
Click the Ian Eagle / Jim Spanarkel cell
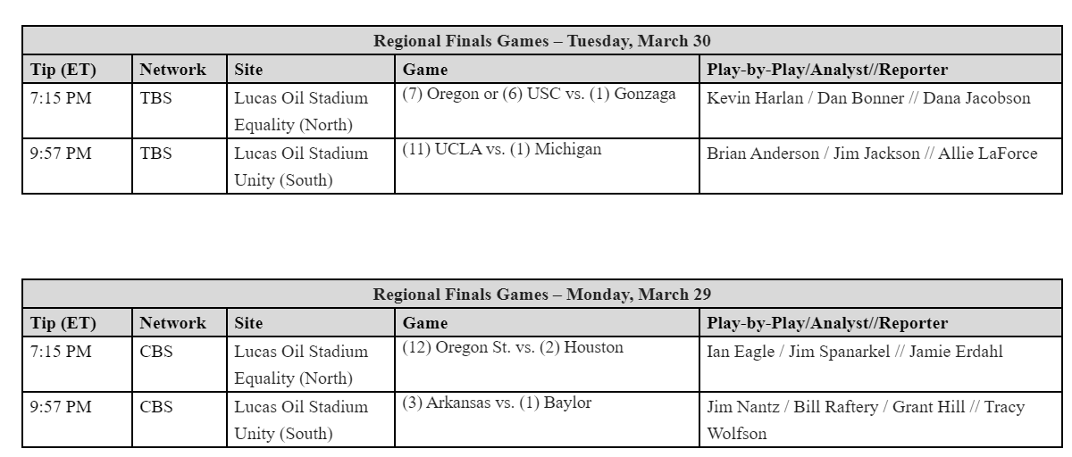[x=854, y=352]
